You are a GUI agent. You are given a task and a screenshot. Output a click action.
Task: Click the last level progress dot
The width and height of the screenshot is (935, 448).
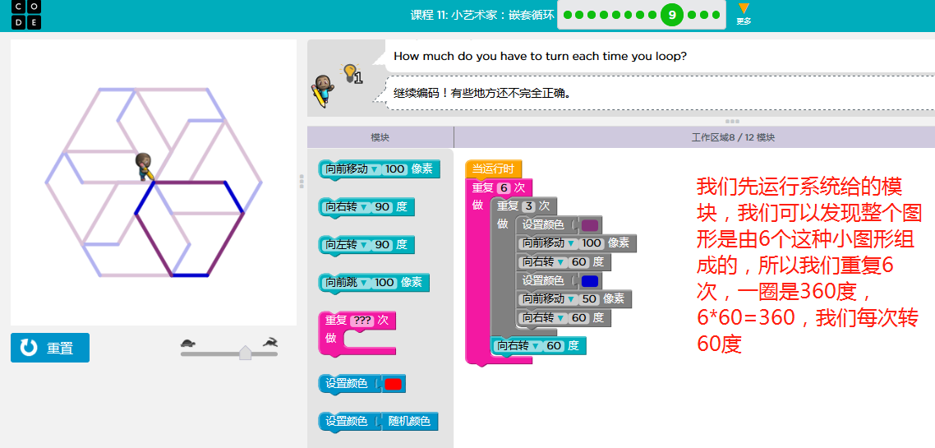click(715, 15)
